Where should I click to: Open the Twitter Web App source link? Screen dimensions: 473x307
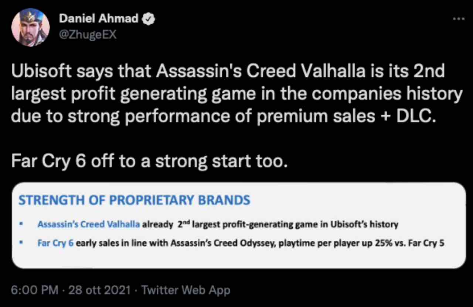186,290
